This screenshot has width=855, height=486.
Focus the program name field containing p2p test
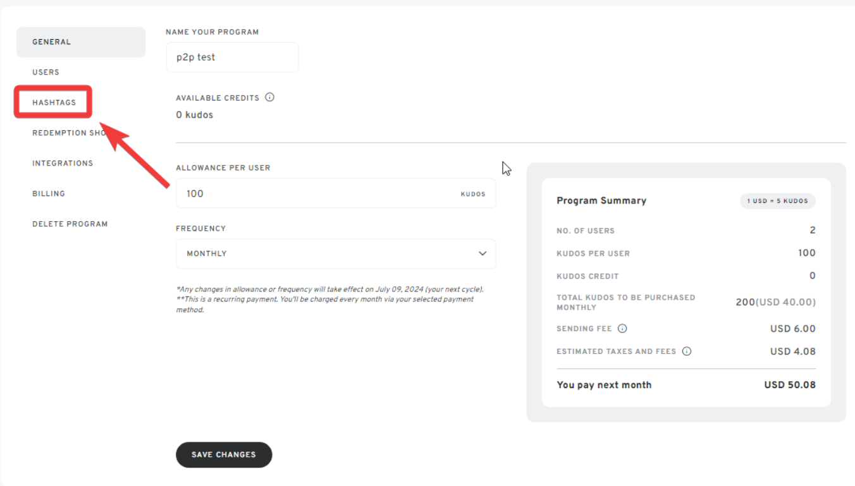click(232, 58)
